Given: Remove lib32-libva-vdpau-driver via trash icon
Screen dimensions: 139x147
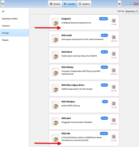Looking at the screenshot, I should 114,87.
